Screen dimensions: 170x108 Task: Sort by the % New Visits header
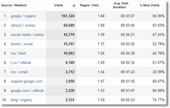point(150,5)
